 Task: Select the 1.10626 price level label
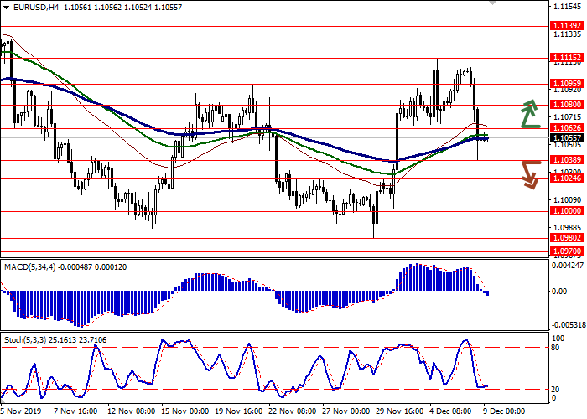coord(567,127)
